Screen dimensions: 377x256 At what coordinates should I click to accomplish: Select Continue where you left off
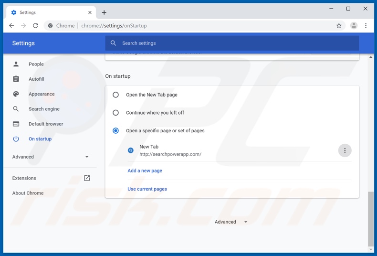click(115, 113)
